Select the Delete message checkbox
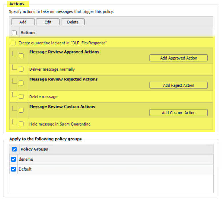Viewport: 222px width, 200px height. click(x=21, y=97)
